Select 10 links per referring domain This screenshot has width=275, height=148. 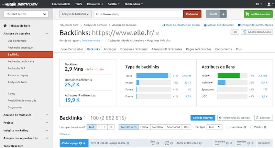coord(111,127)
